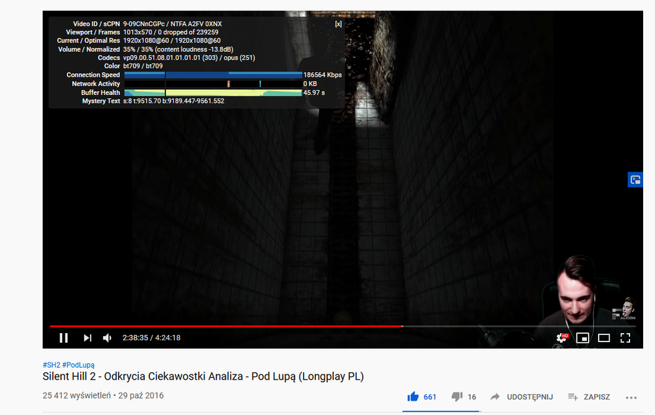
Task: Click the 16 dislikes count
Action: point(471,397)
